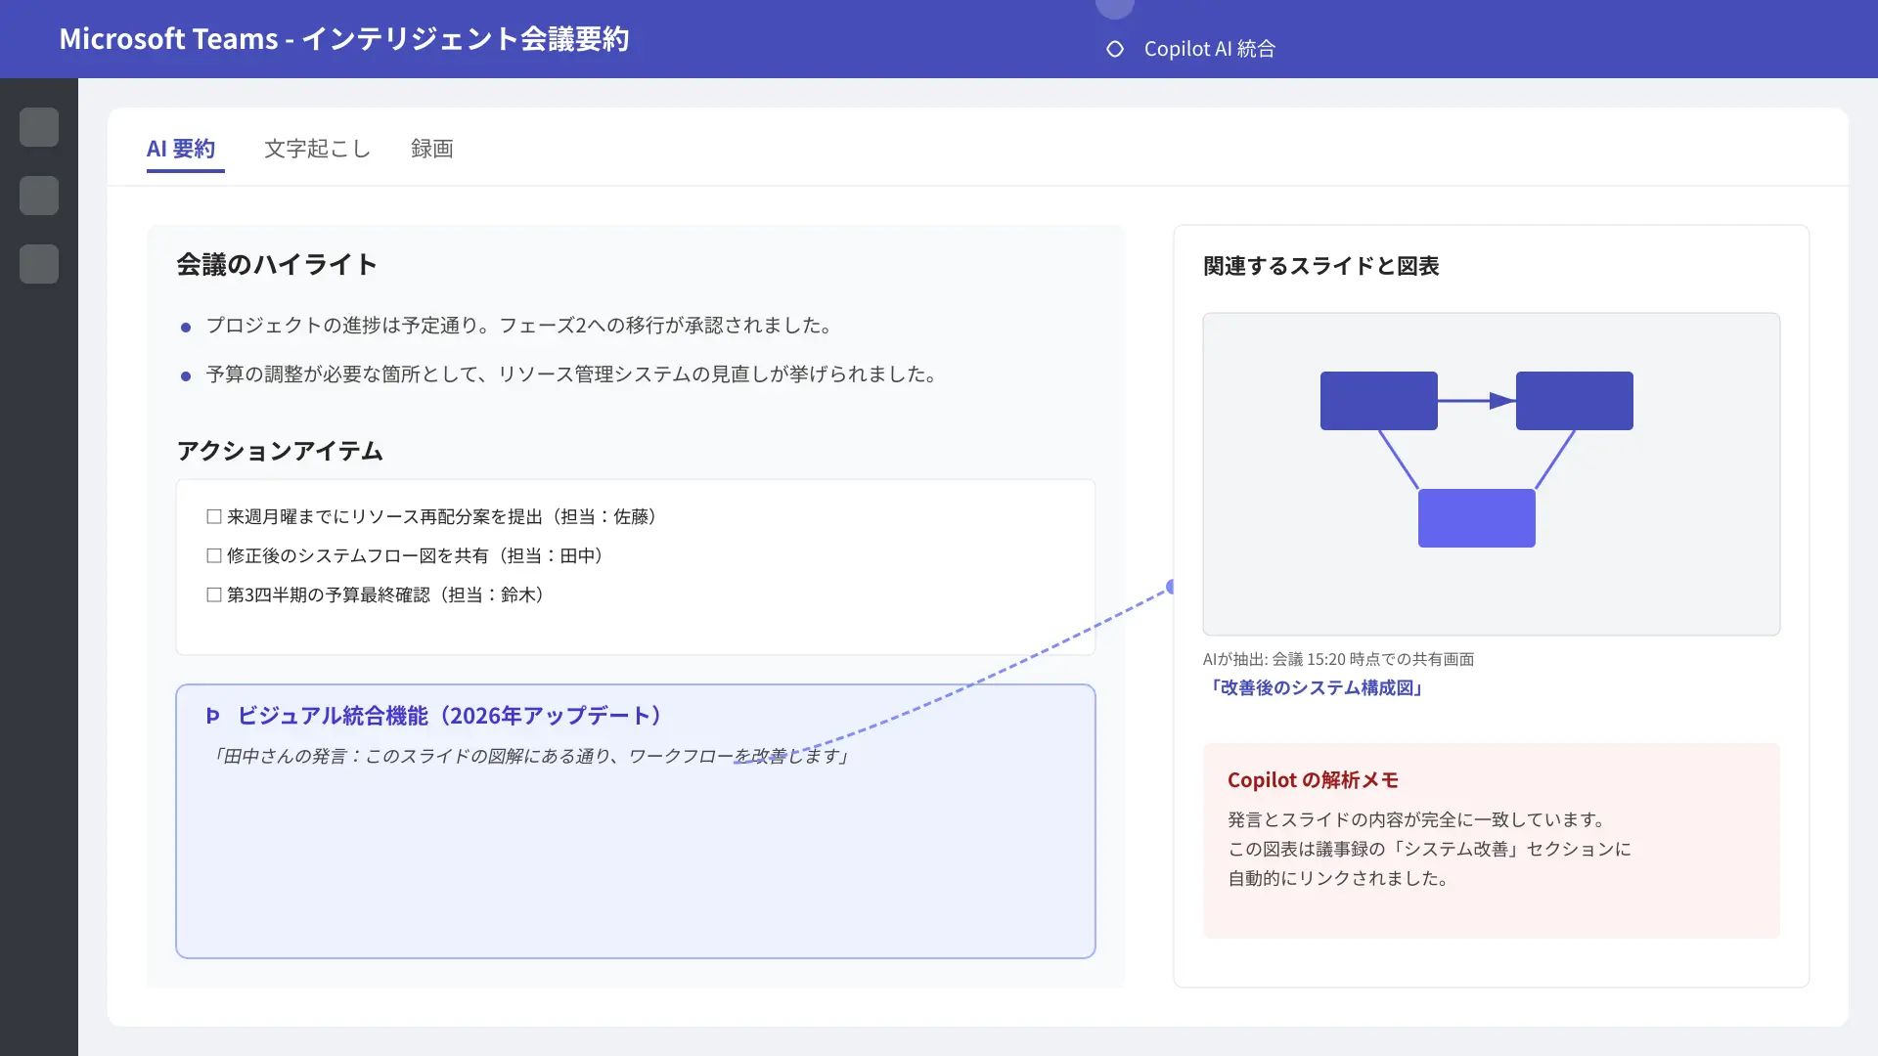Select the 関連するスライドと図表 heading
This screenshot has width=1878, height=1056.
pyautogui.click(x=1321, y=266)
